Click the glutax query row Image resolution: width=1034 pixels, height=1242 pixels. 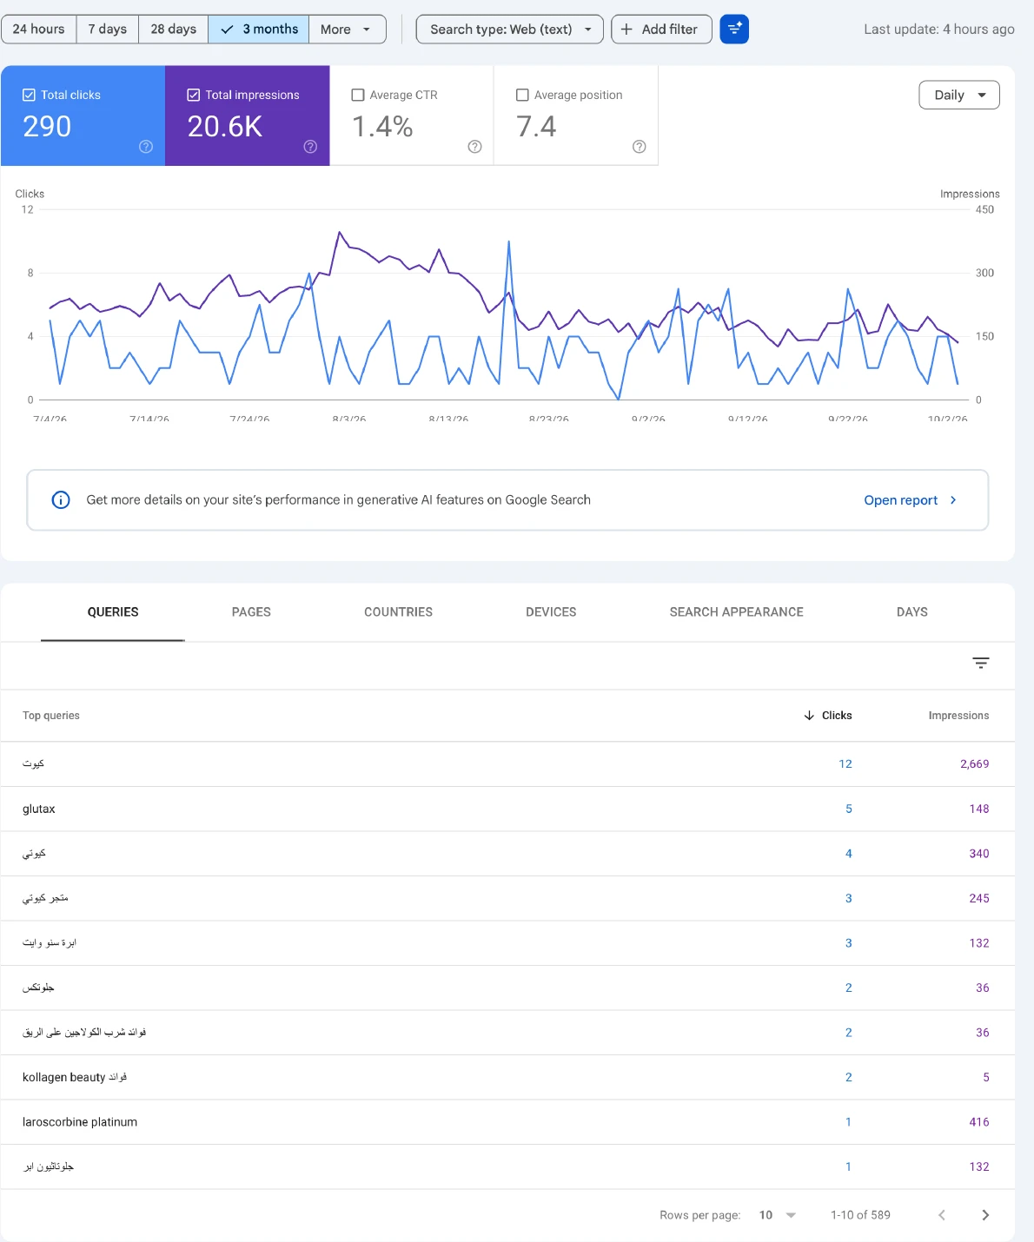(x=507, y=809)
